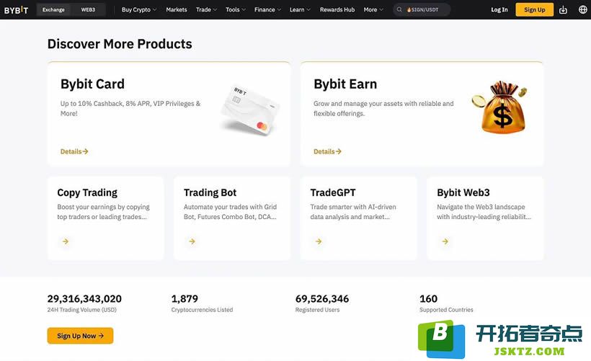Click the Bybit Web3 arrow icon
The image size is (591, 361).
(x=445, y=241)
